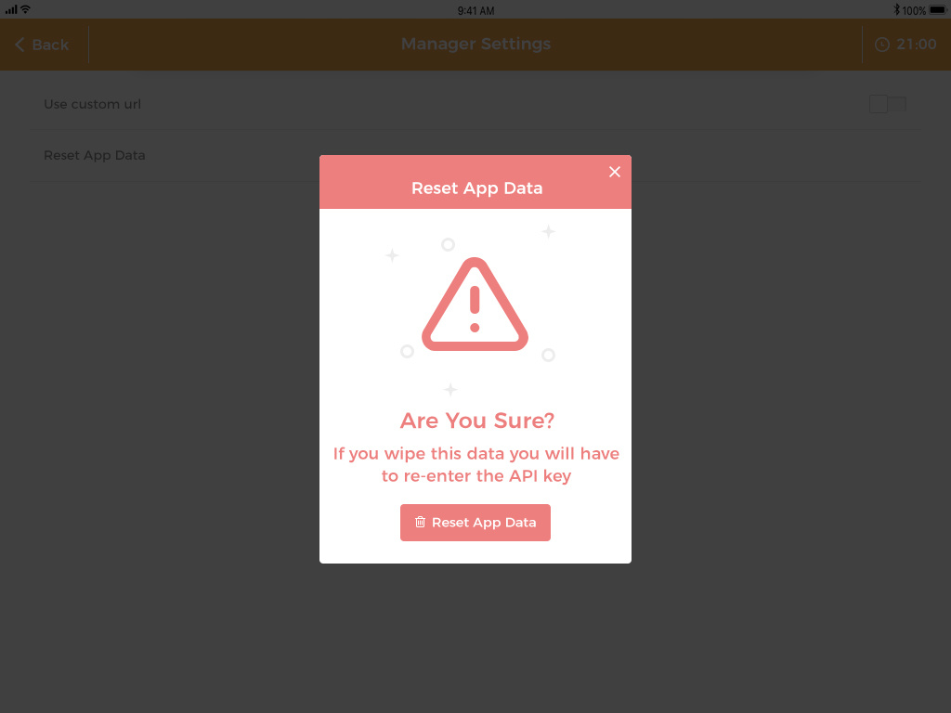Click the Are You Sure? heading
Image resolution: width=951 pixels, height=713 pixels.
tap(476, 421)
